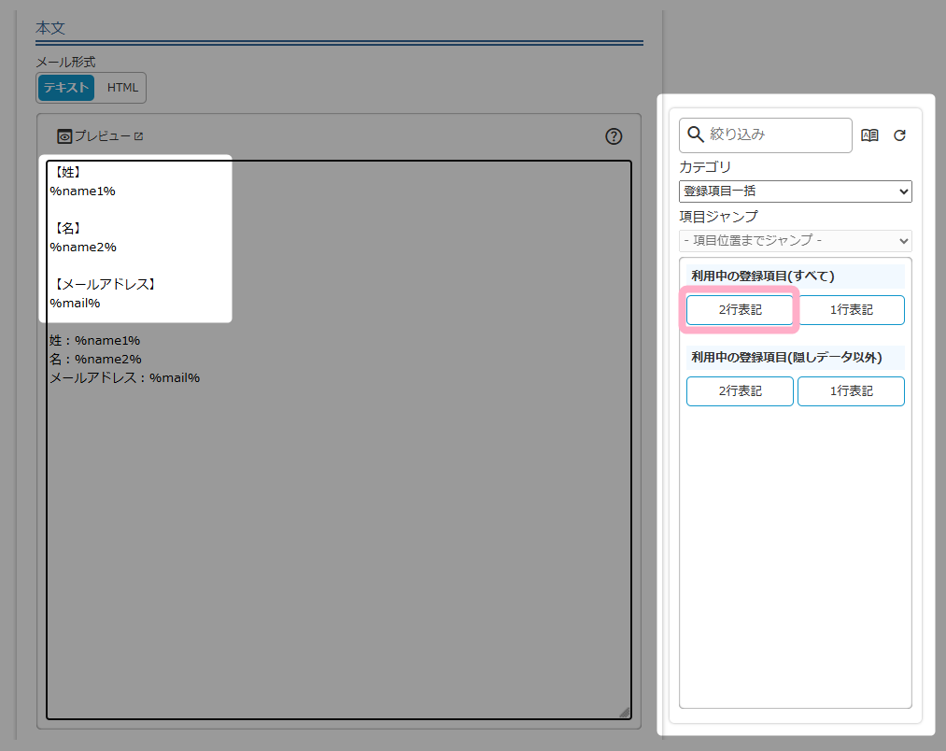The width and height of the screenshot is (946, 751).
Task: Click the external link icon after プレビュー
Action: [x=139, y=136]
